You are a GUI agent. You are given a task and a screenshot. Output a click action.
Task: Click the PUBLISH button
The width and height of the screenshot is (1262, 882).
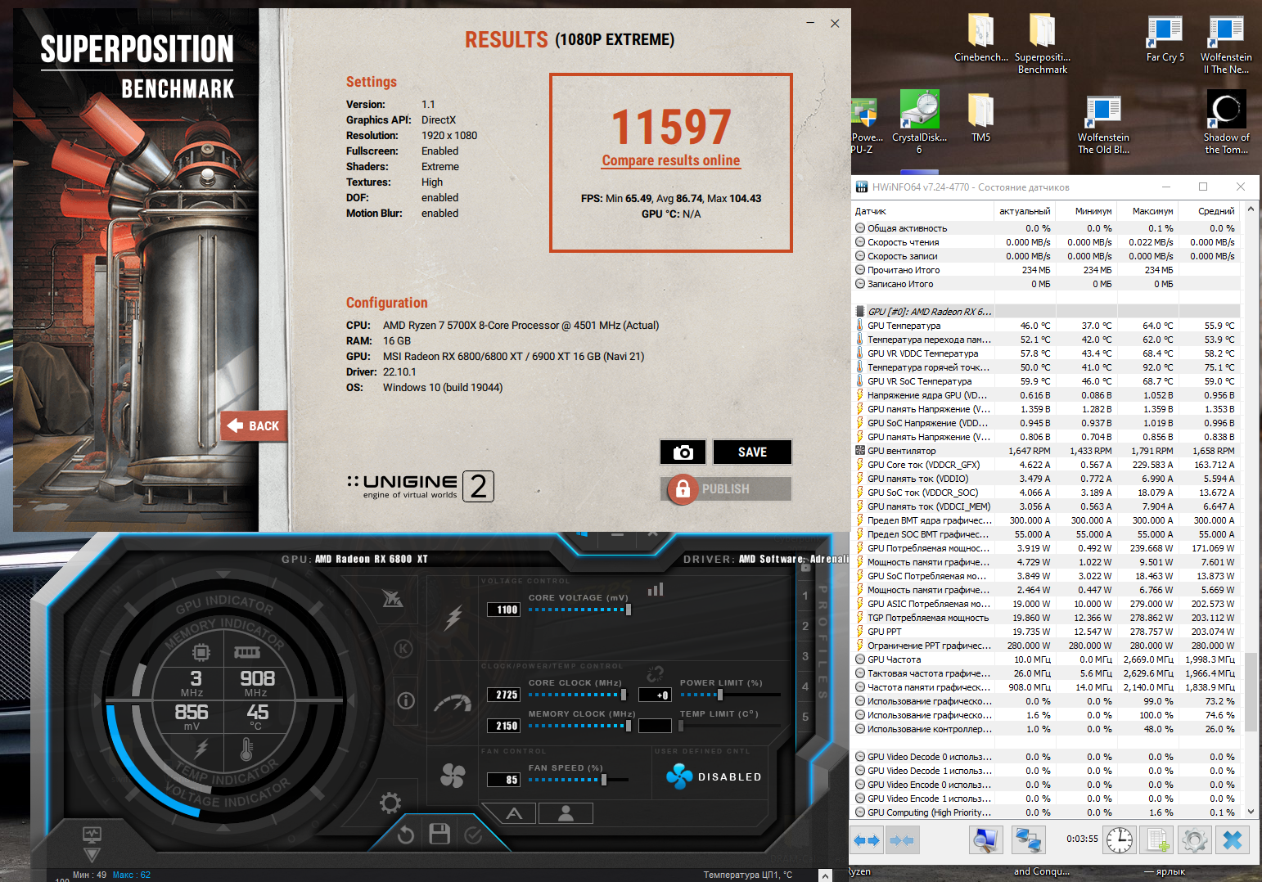pos(726,488)
